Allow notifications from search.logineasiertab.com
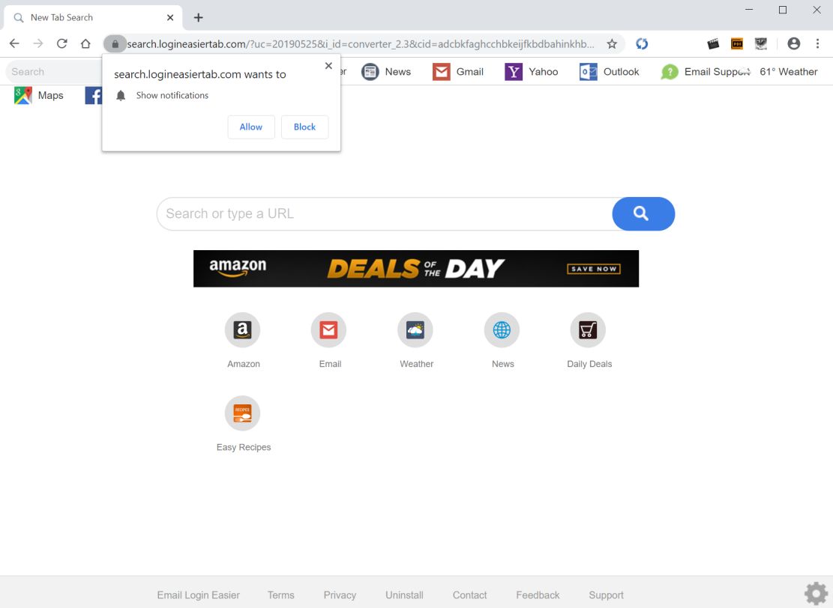Image resolution: width=833 pixels, height=608 pixels. click(x=250, y=127)
